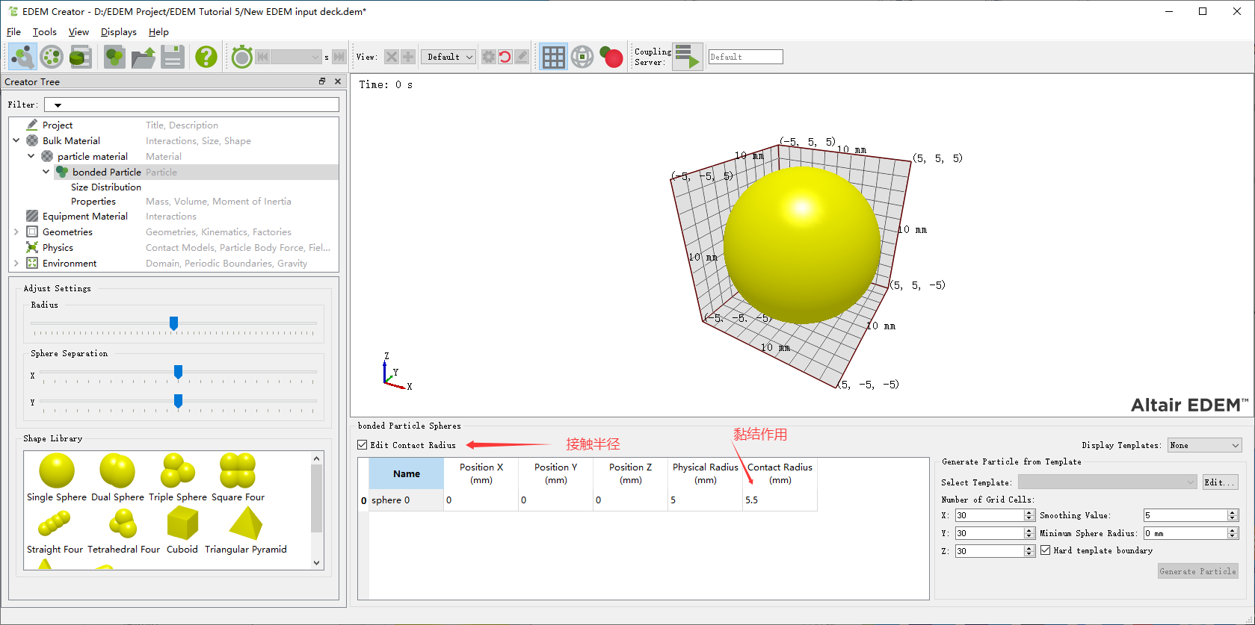Click the view settings gear icon
Viewport: 1255px width, 625px height.
488,57
